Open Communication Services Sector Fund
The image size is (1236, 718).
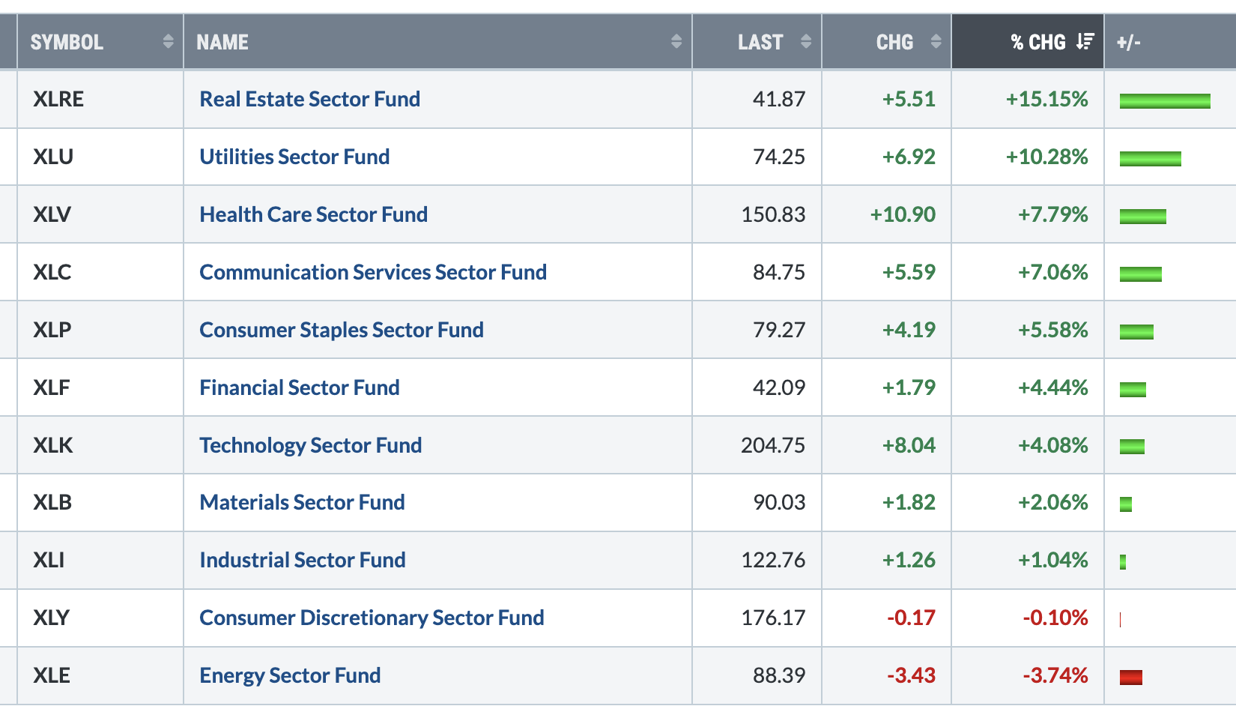click(373, 272)
